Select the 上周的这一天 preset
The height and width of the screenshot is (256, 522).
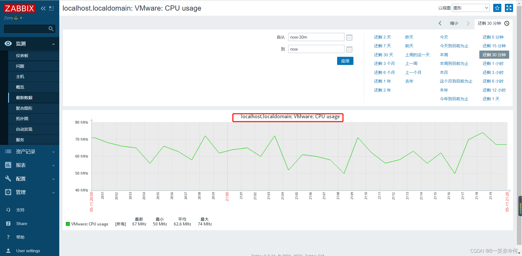click(417, 55)
